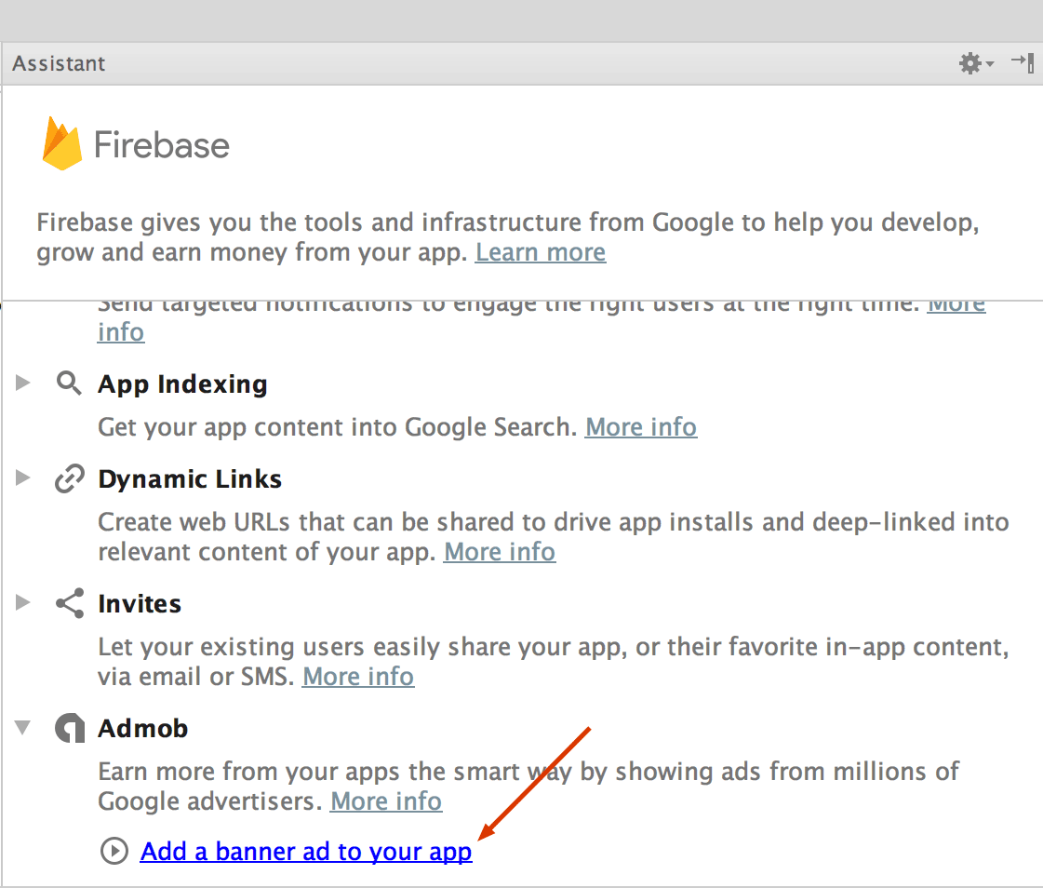Open More info under App Indexing

[x=640, y=427]
